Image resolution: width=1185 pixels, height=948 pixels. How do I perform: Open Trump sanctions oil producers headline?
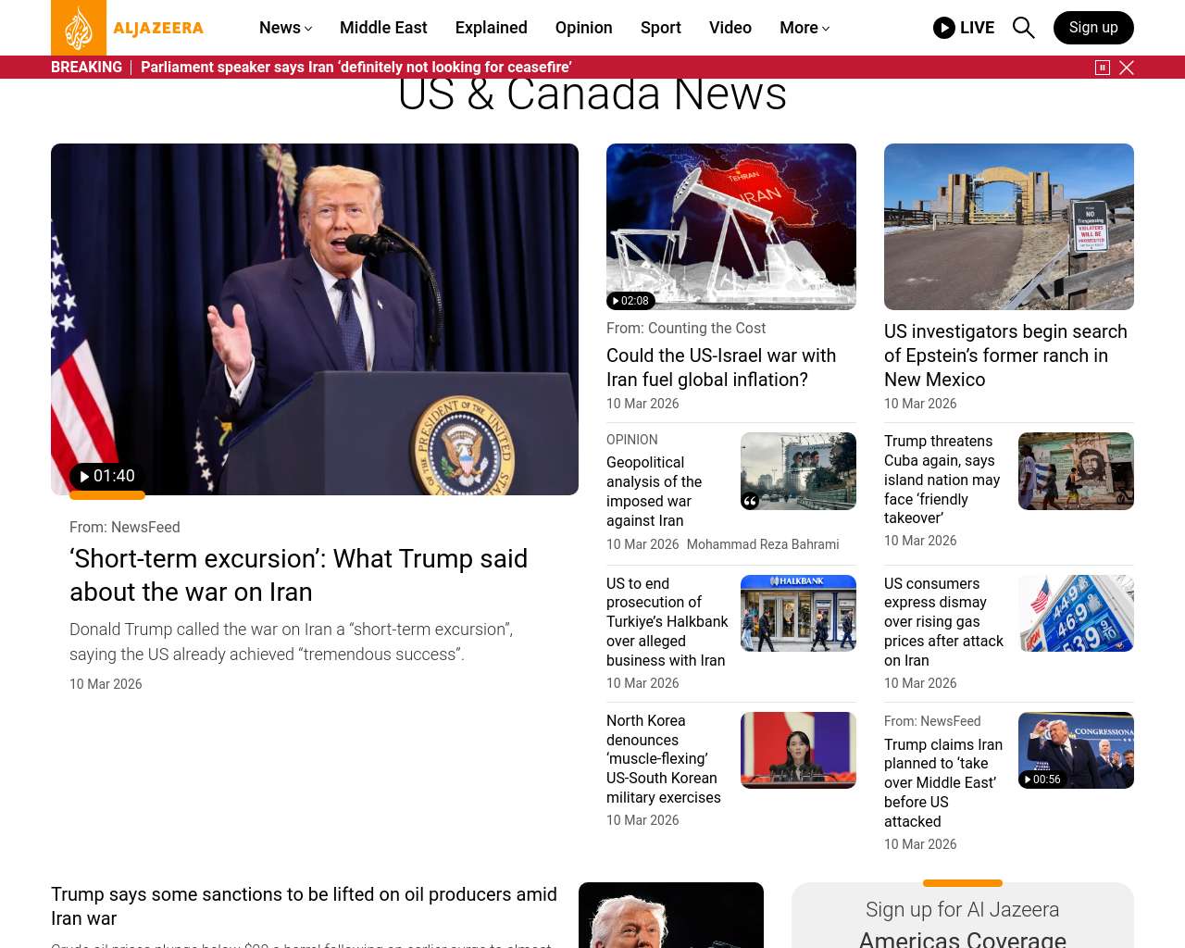click(x=304, y=906)
